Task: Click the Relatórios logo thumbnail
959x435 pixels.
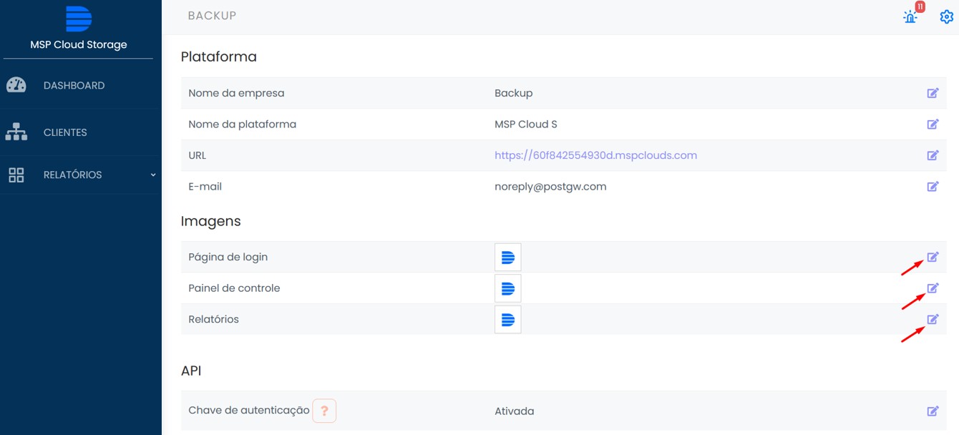Action: point(508,319)
